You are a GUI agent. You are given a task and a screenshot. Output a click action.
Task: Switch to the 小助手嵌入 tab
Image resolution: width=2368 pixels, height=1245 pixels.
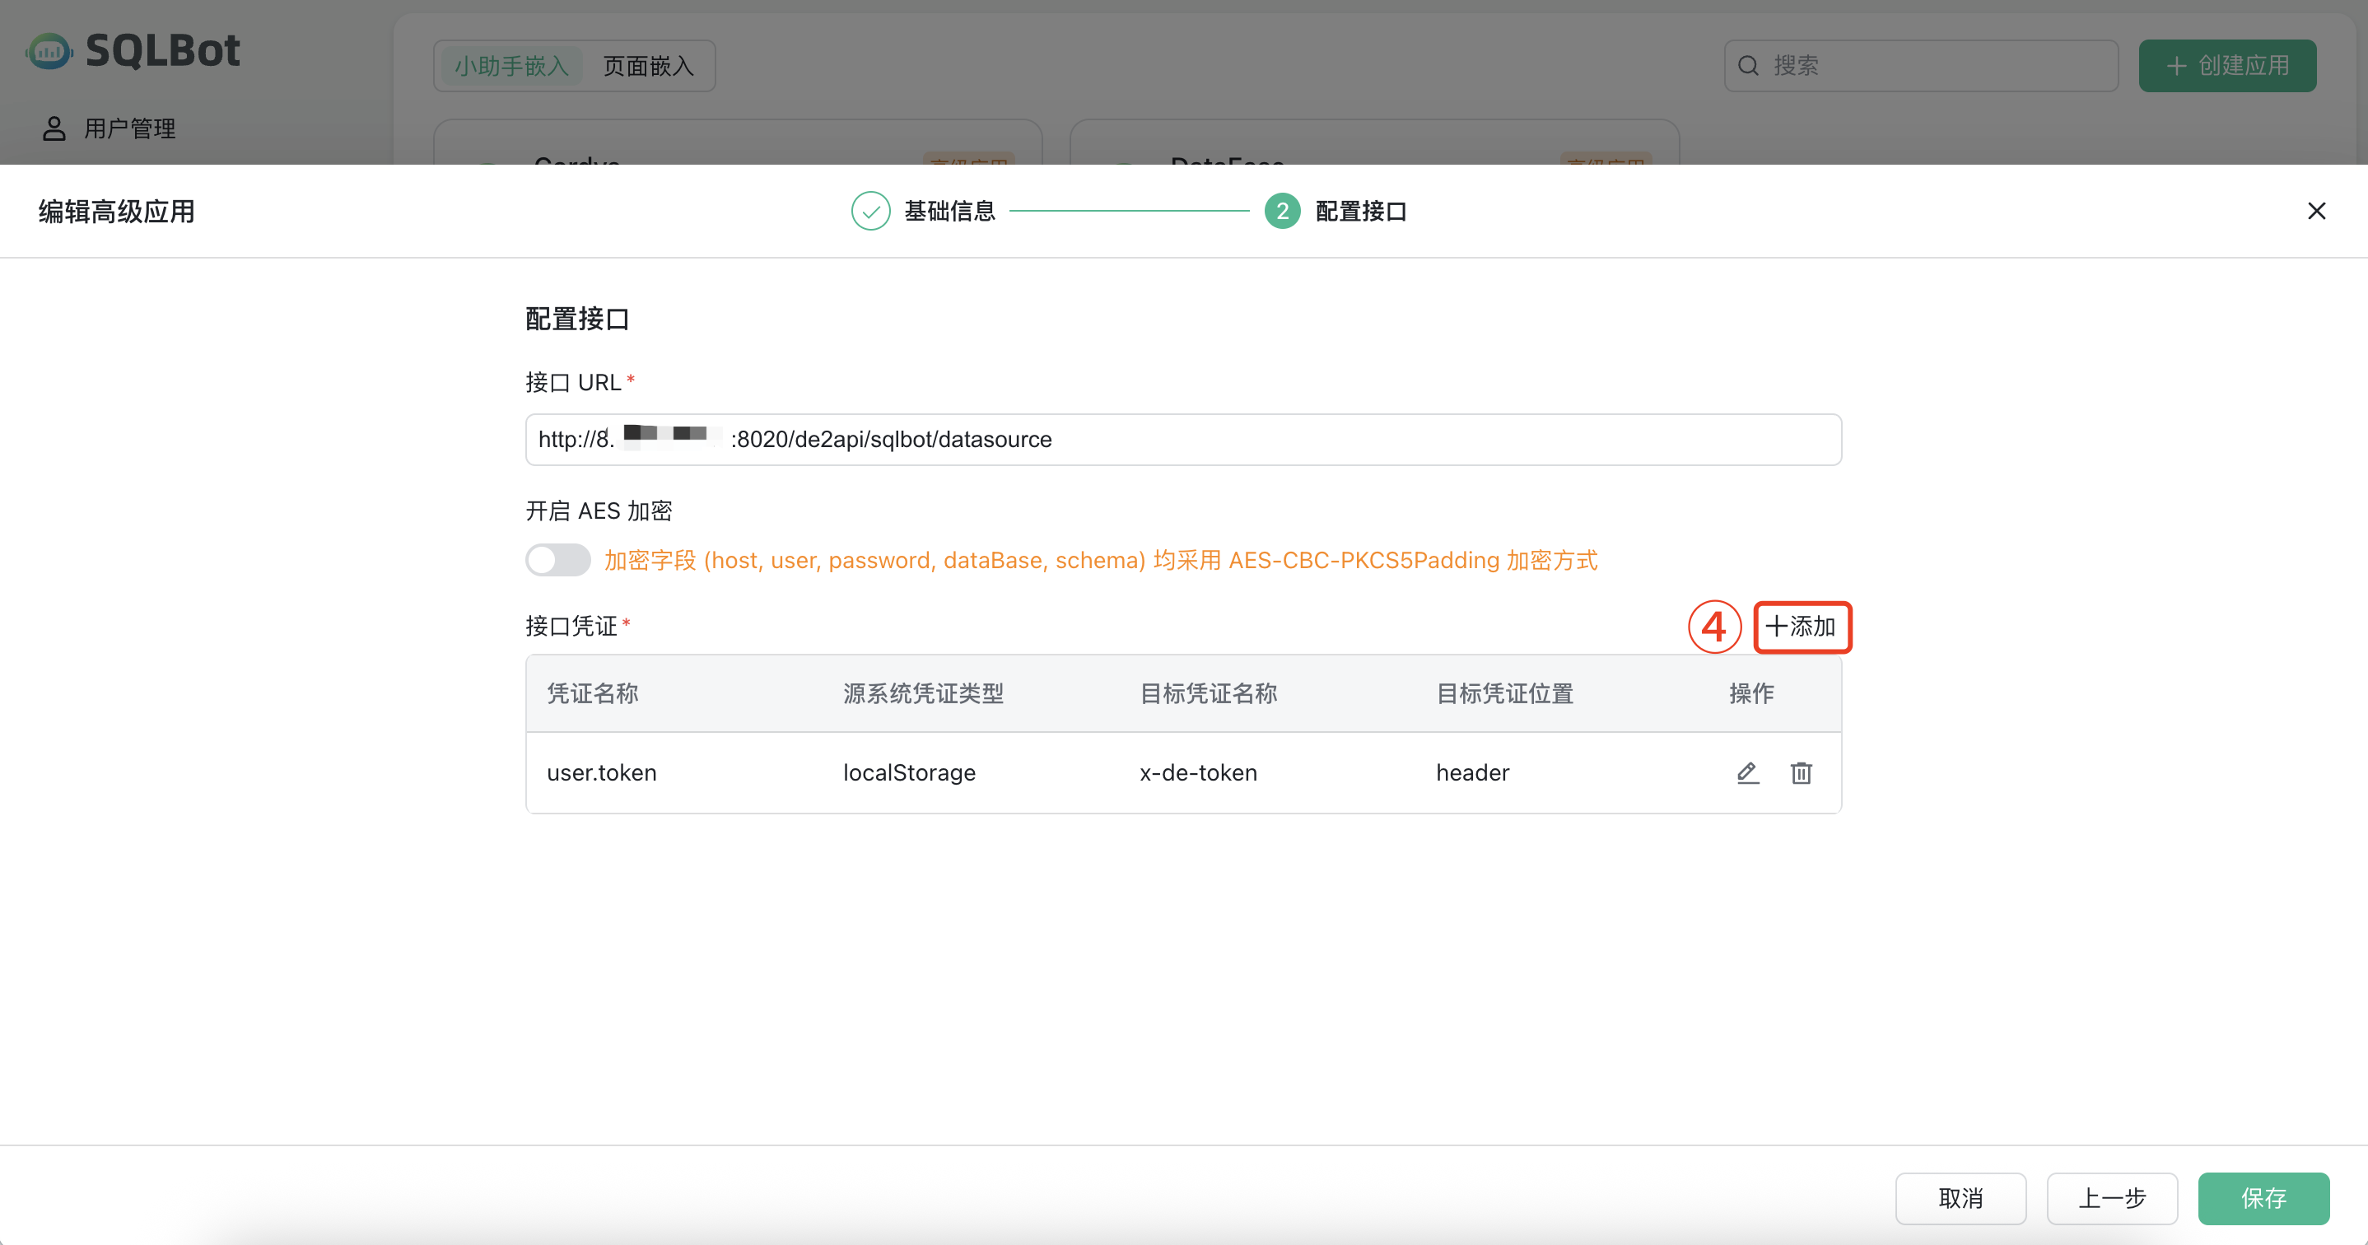[x=511, y=65]
